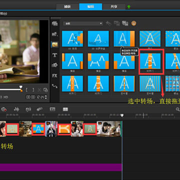Select the highlighted Transitions library icon
The width and height of the screenshot is (180, 180).
(55, 44)
